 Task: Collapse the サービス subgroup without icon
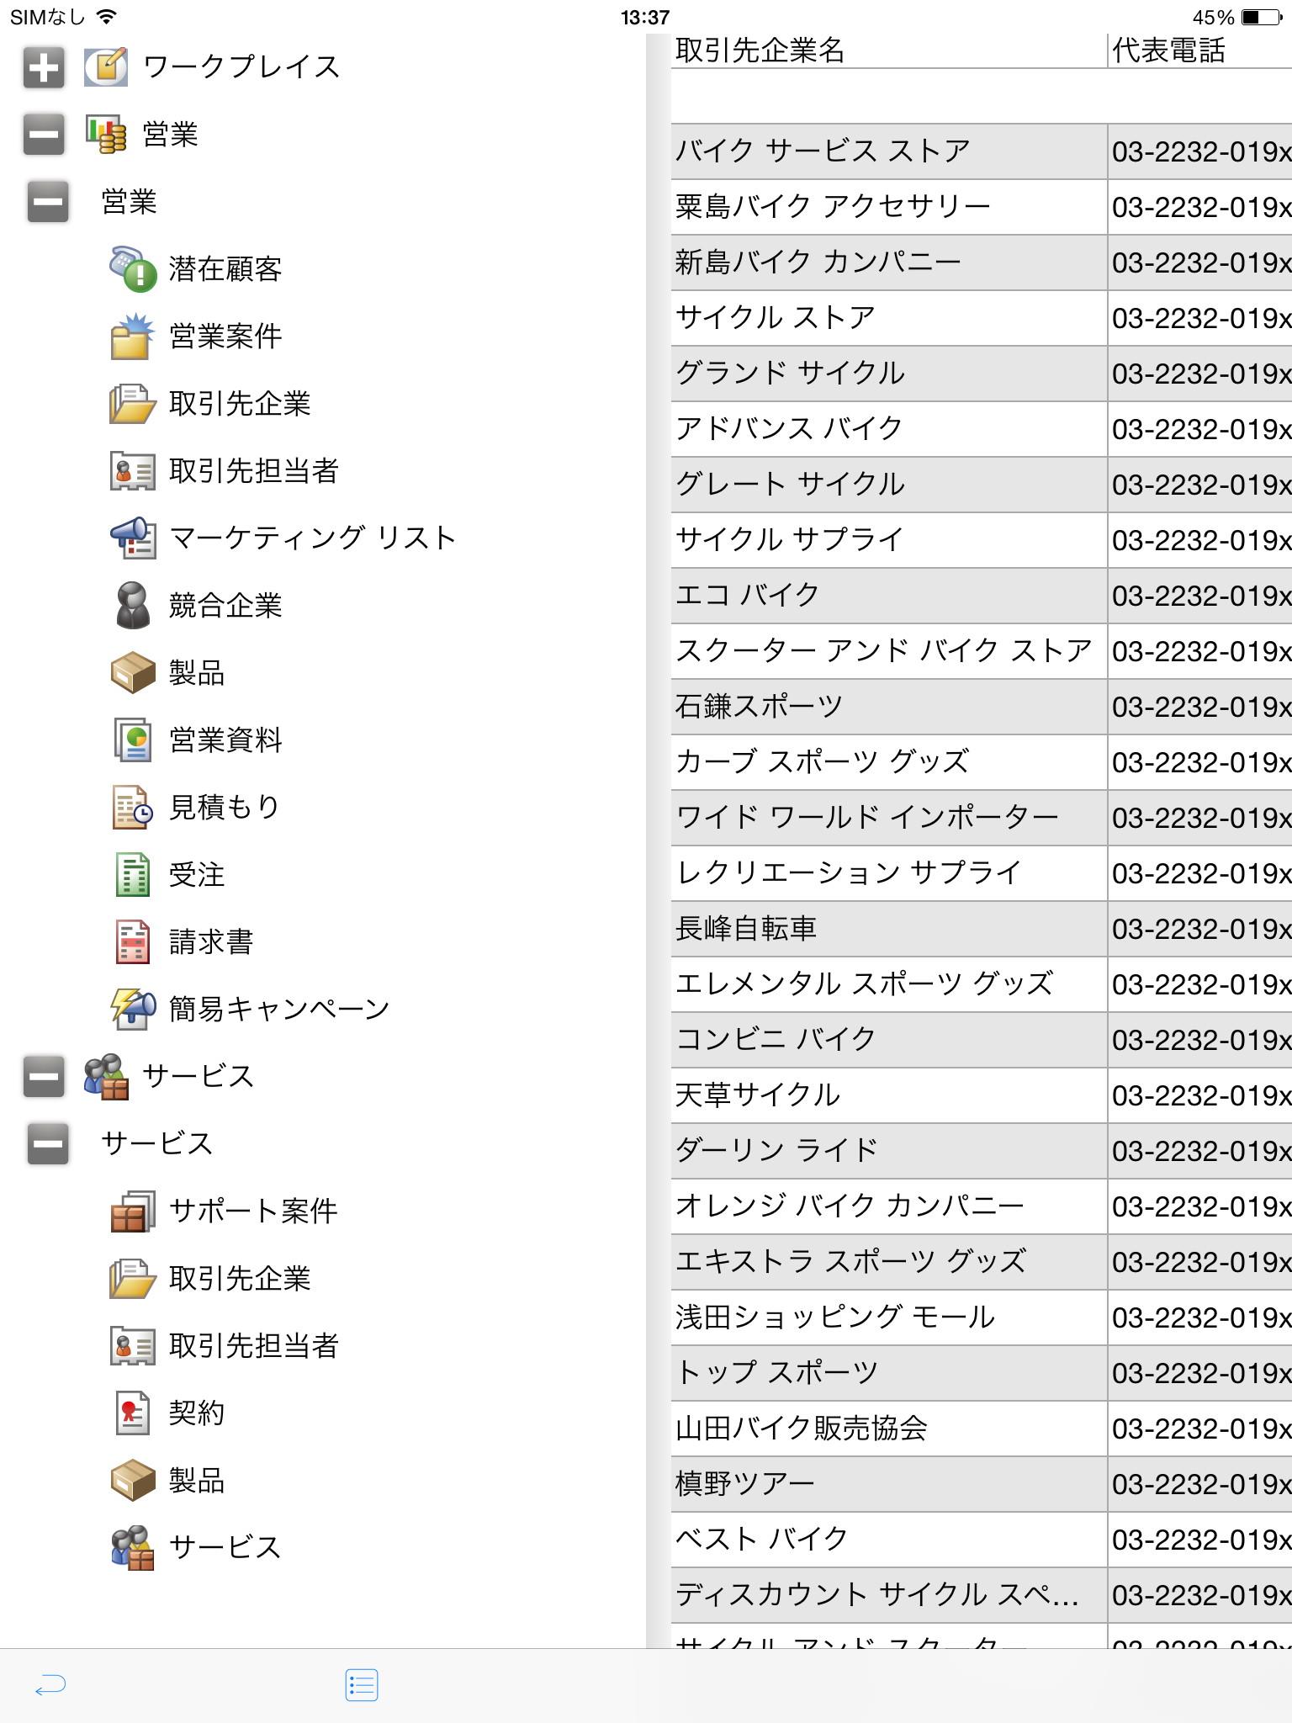click(48, 1144)
